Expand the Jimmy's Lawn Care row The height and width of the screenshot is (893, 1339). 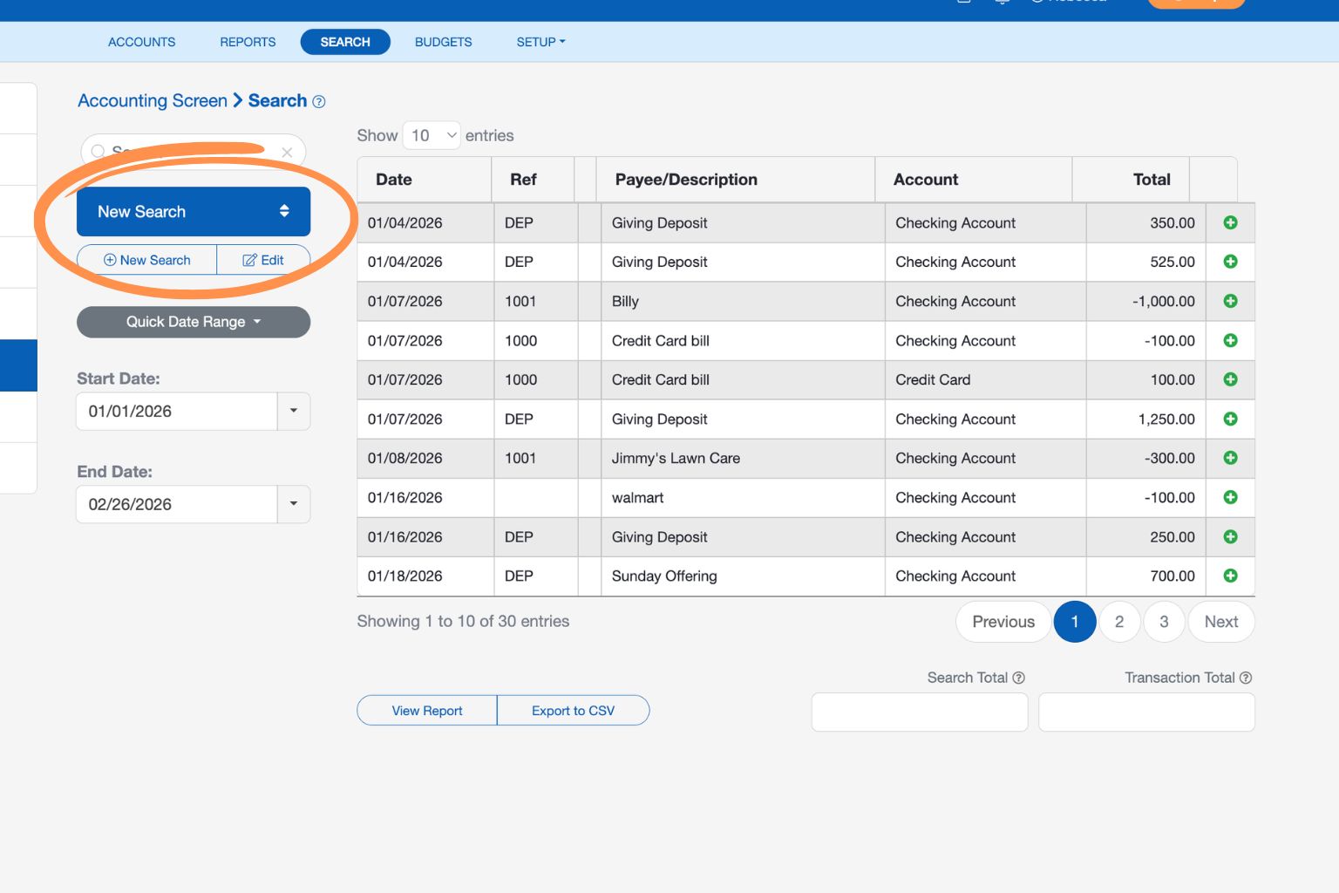click(1230, 458)
